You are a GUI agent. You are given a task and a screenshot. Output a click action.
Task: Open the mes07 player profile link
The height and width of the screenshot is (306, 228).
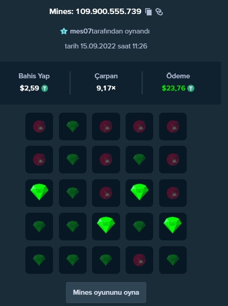coord(81,31)
